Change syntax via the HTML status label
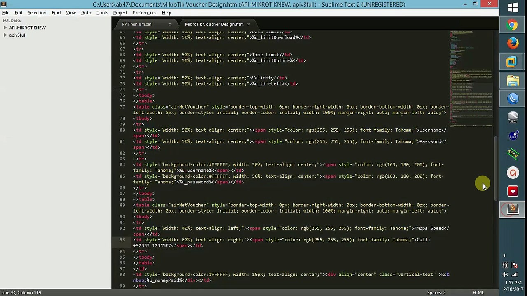Image resolution: width=527 pixels, height=296 pixels. tap(478, 292)
